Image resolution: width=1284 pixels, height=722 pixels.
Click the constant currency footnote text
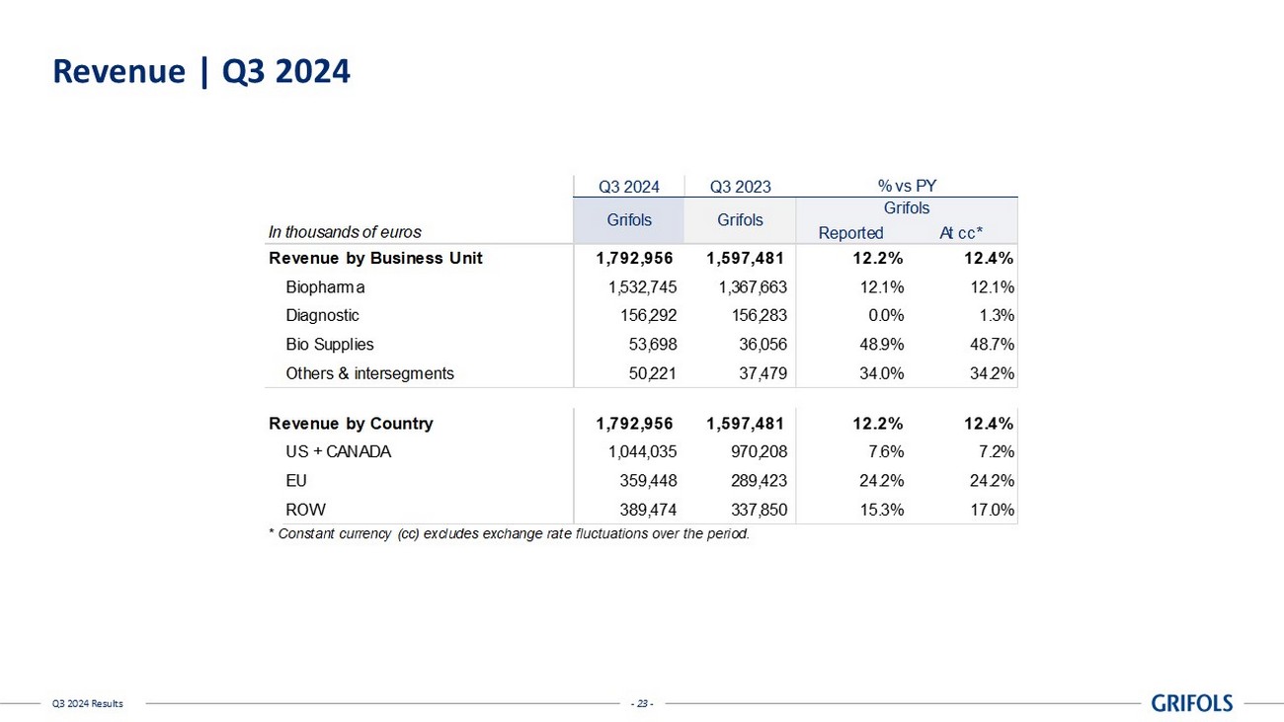click(509, 534)
